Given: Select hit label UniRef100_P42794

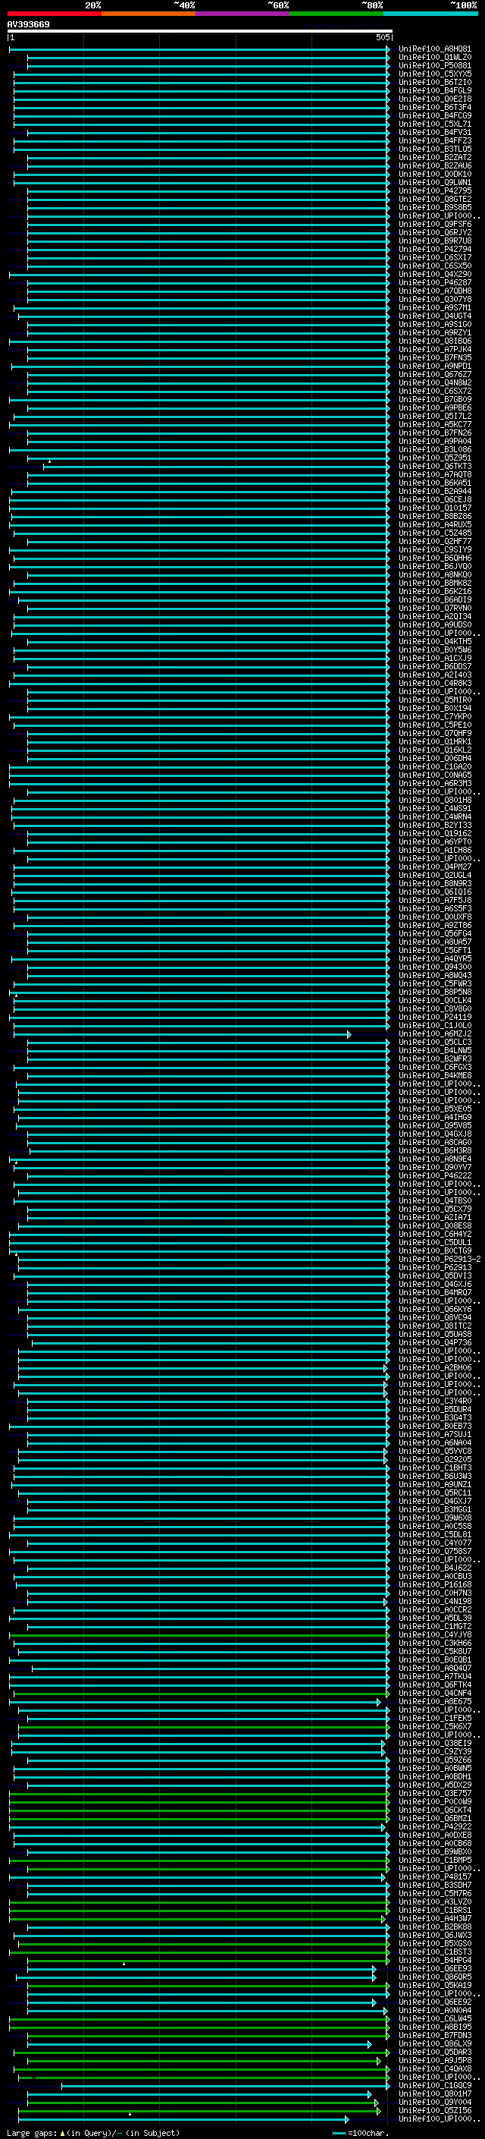Looking at the screenshot, I should pyautogui.click(x=434, y=249).
